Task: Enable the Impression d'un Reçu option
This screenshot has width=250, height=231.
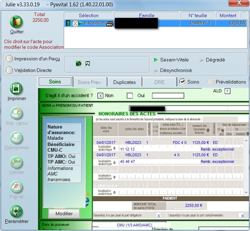Action: click(x=10, y=59)
